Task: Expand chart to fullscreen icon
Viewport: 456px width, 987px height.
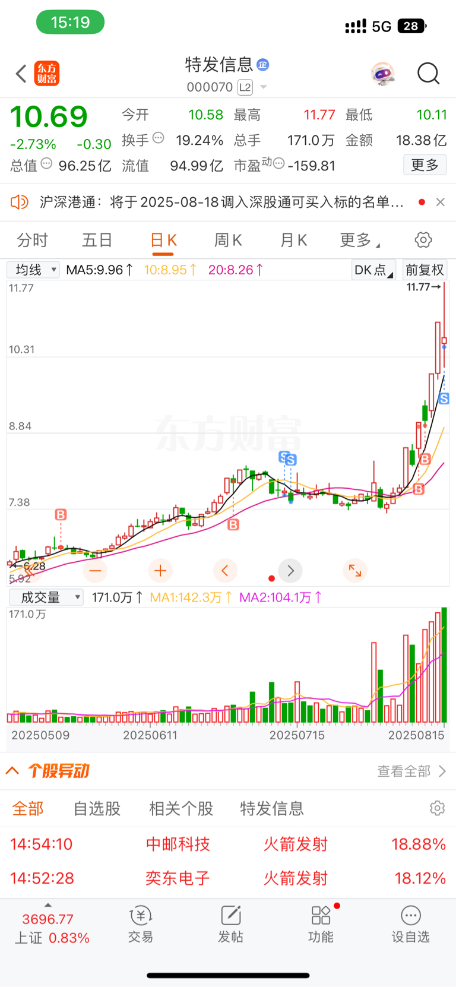Action: 355,571
